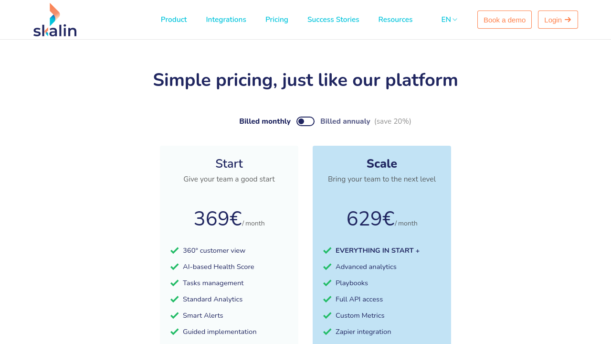
Task: Click checkmark beside Tasks management
Action: click(x=175, y=283)
